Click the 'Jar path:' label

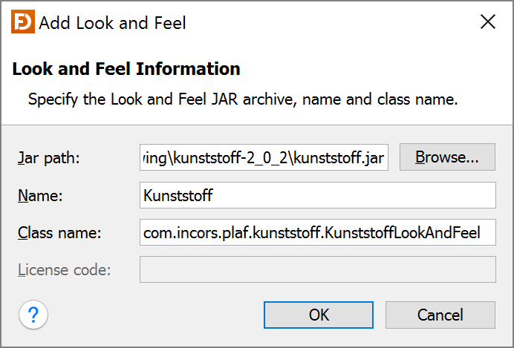pos(48,158)
